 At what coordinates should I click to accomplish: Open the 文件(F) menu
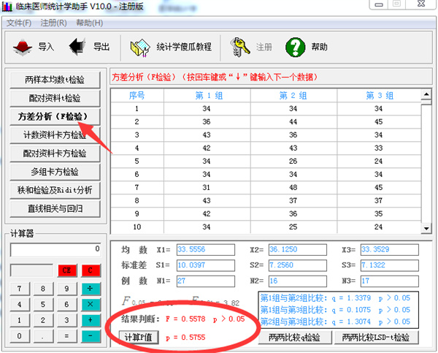tap(19, 23)
